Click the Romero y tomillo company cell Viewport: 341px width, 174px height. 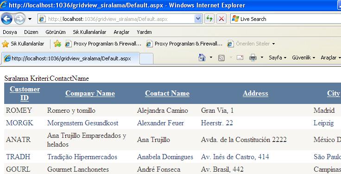tap(71, 110)
